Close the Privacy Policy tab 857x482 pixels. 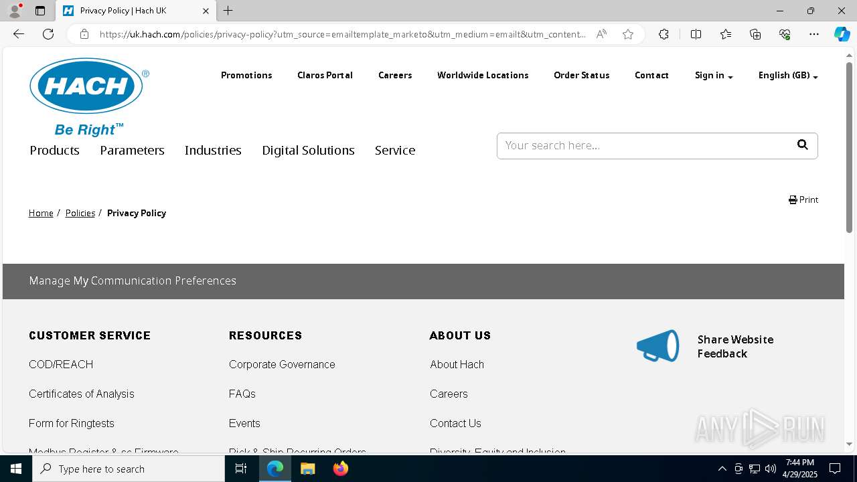click(206, 11)
